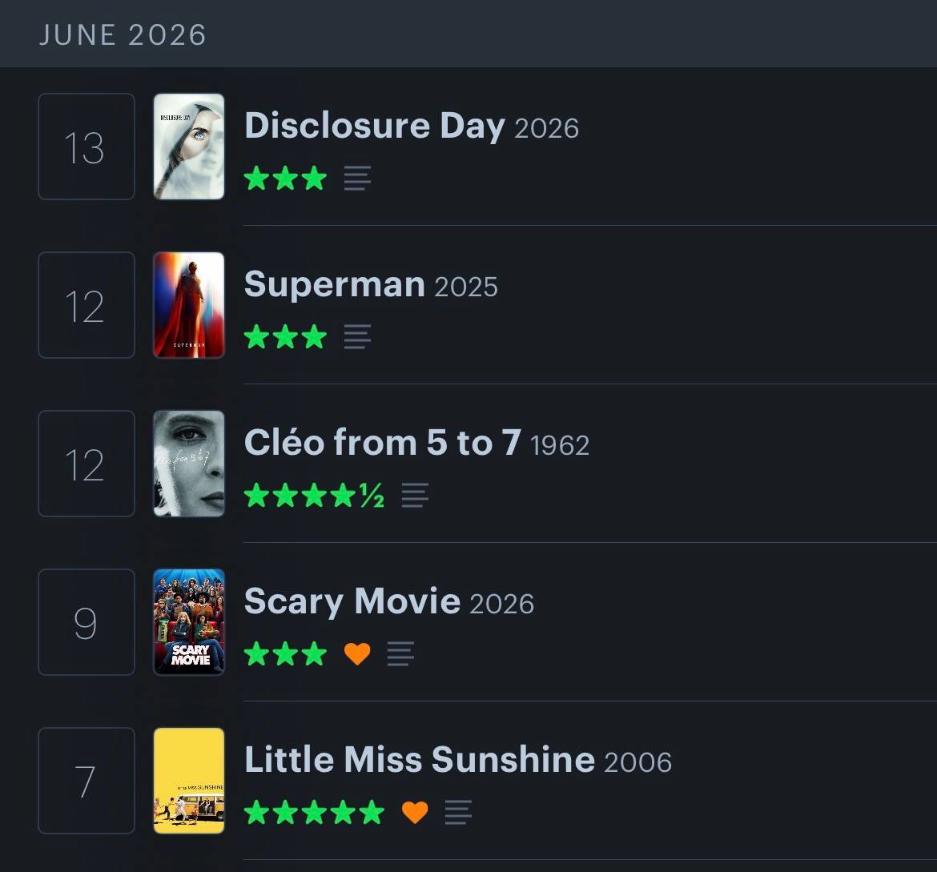Click the star rating for Cléo from 5 to 7
This screenshot has height=872, width=937.
[314, 496]
